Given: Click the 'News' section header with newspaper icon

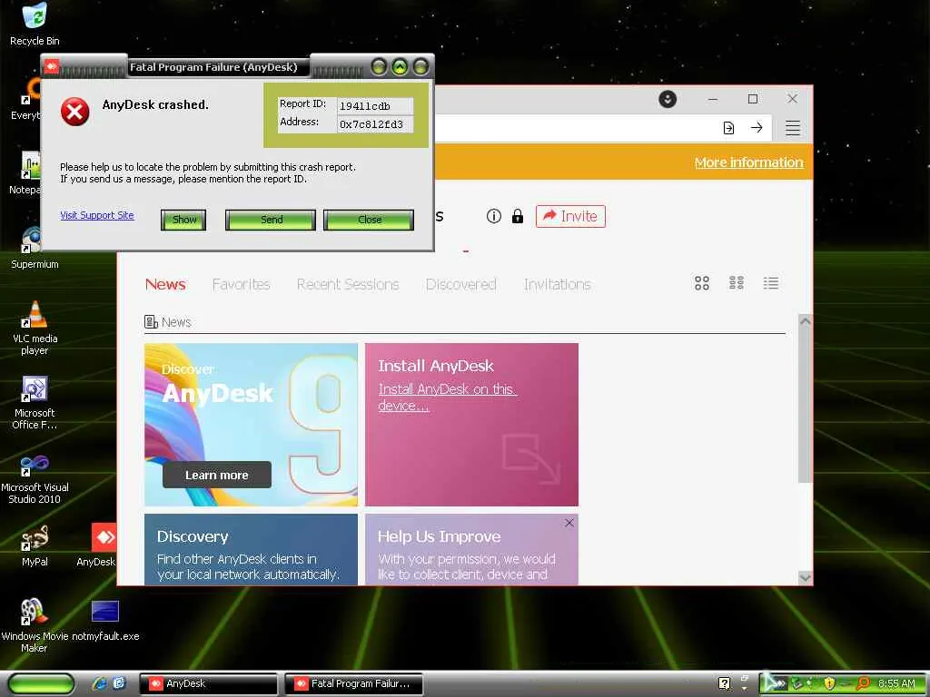Looking at the screenshot, I should [x=168, y=322].
